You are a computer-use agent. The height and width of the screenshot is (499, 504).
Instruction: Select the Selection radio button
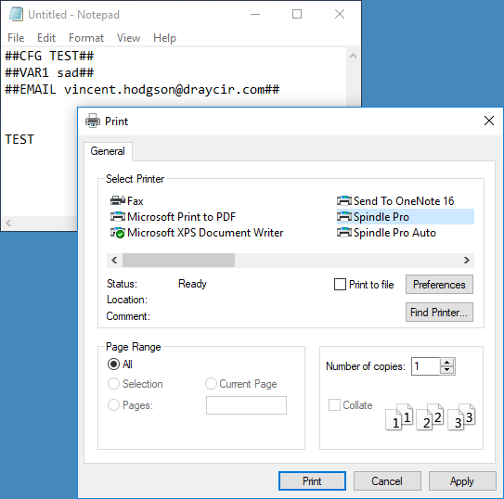click(113, 384)
